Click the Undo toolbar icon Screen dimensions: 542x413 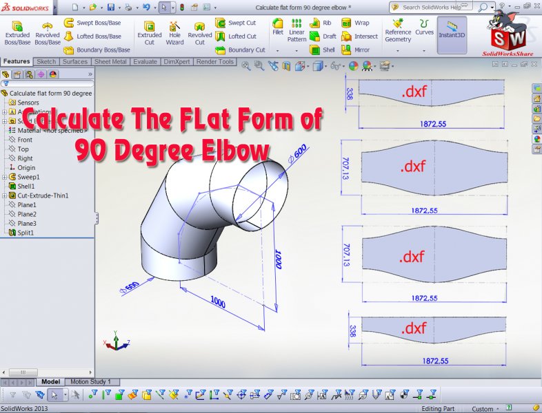[146, 7]
